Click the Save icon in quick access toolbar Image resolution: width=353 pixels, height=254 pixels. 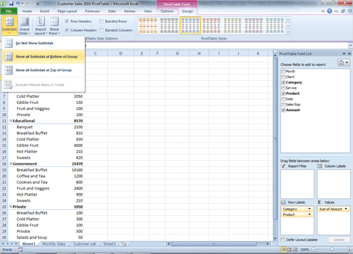click(11, 3)
